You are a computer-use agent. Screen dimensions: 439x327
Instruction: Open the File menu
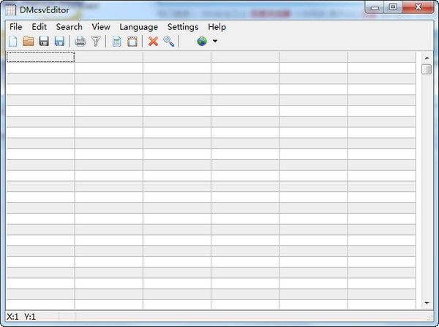(16, 27)
